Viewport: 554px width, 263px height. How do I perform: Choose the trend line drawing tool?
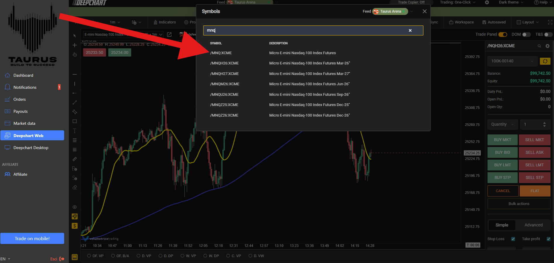[75, 103]
